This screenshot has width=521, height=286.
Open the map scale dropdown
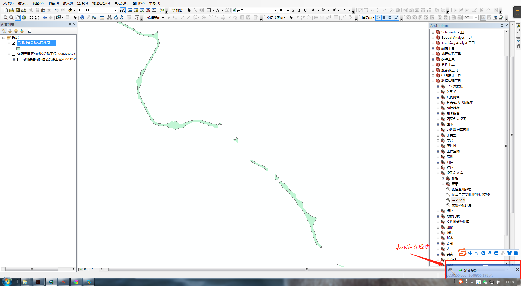(x=116, y=10)
